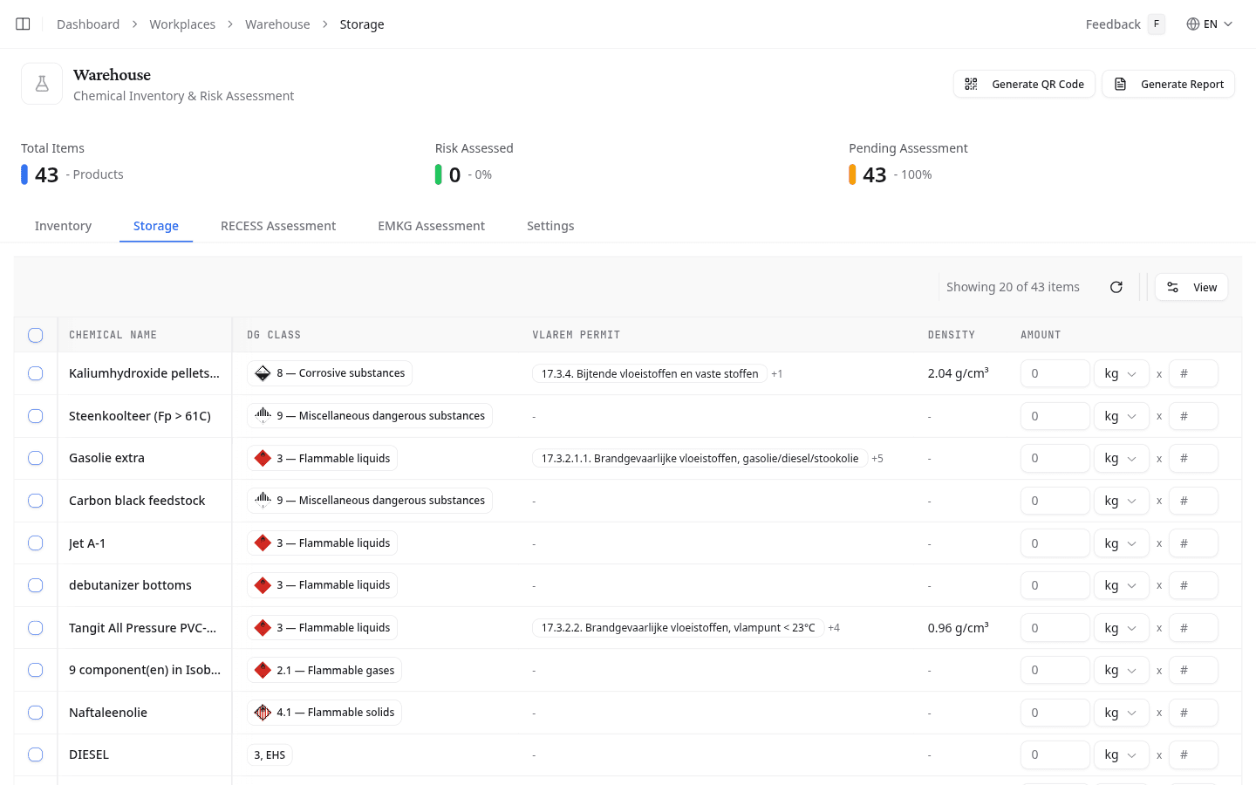Expand the kg unit selector for Naftaleenolie
This screenshot has width=1256, height=785.
1122,712
